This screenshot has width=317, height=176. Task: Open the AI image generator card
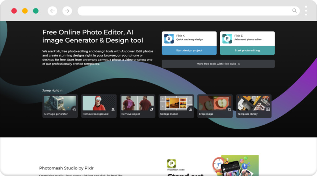(x=60, y=106)
